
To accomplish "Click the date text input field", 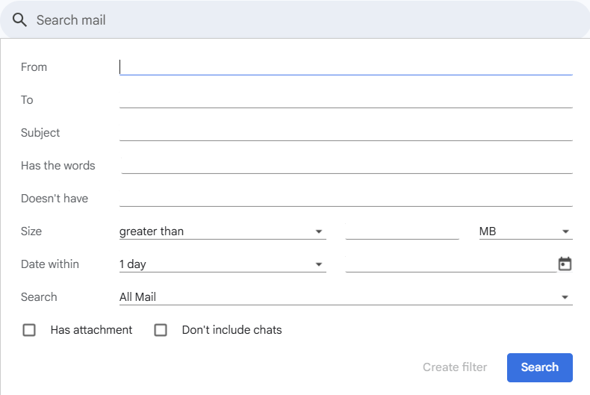I will tap(451, 264).
